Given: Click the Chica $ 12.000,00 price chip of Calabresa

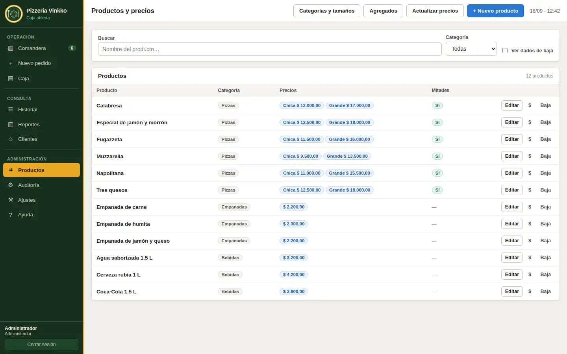Looking at the screenshot, I should (302, 105).
